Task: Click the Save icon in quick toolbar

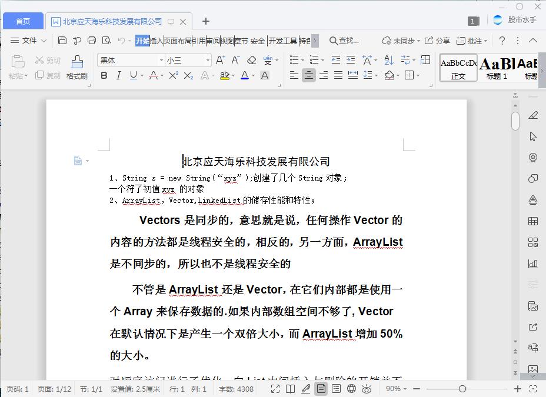Action: pyautogui.click(x=62, y=41)
